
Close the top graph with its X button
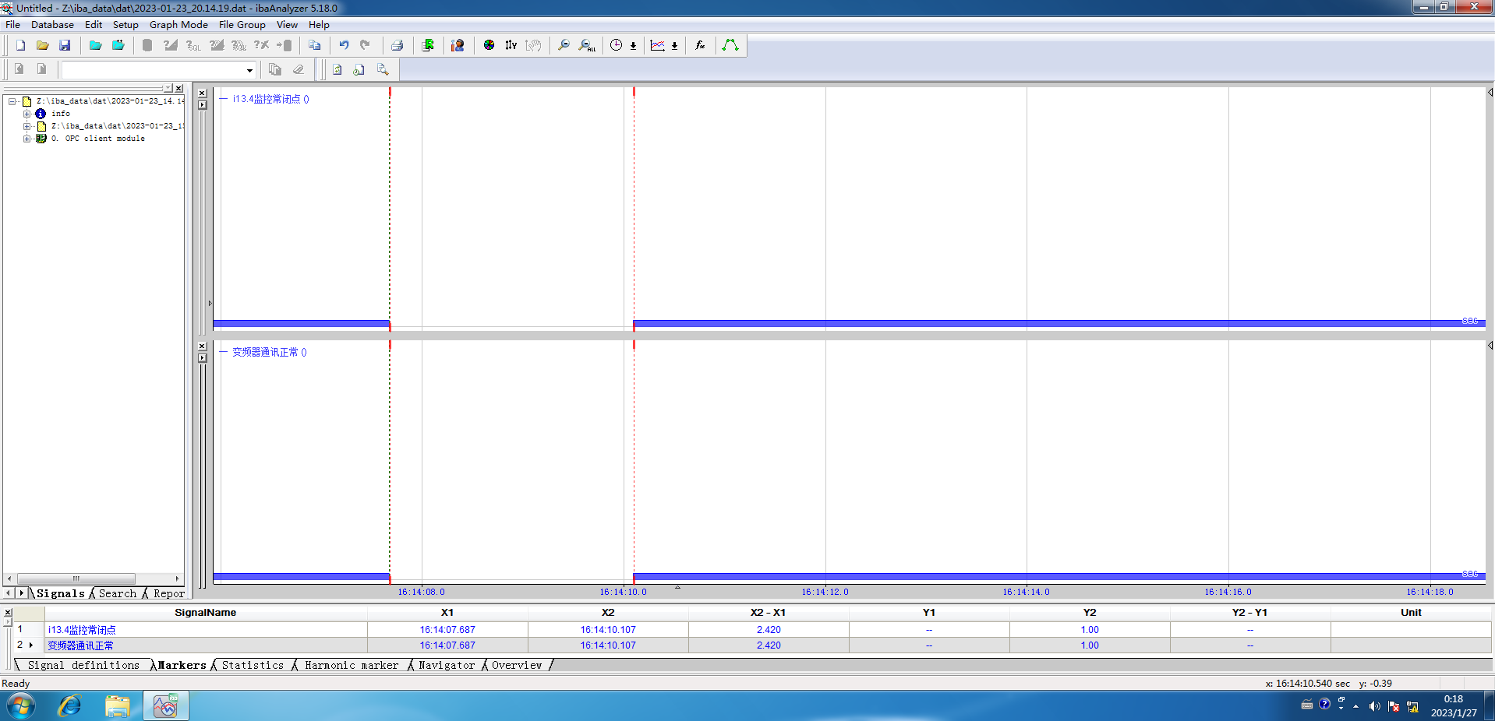click(203, 93)
